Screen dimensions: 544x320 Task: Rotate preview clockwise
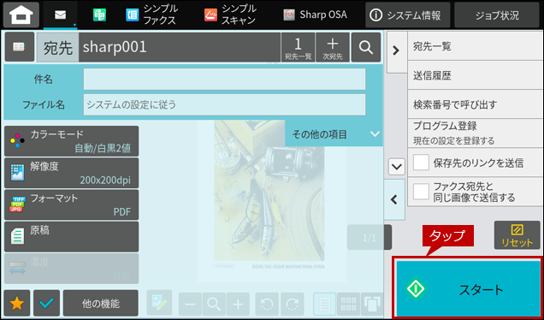[x=293, y=304]
